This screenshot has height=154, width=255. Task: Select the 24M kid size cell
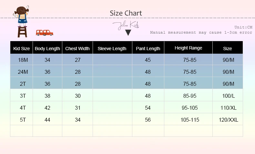coord(22,72)
